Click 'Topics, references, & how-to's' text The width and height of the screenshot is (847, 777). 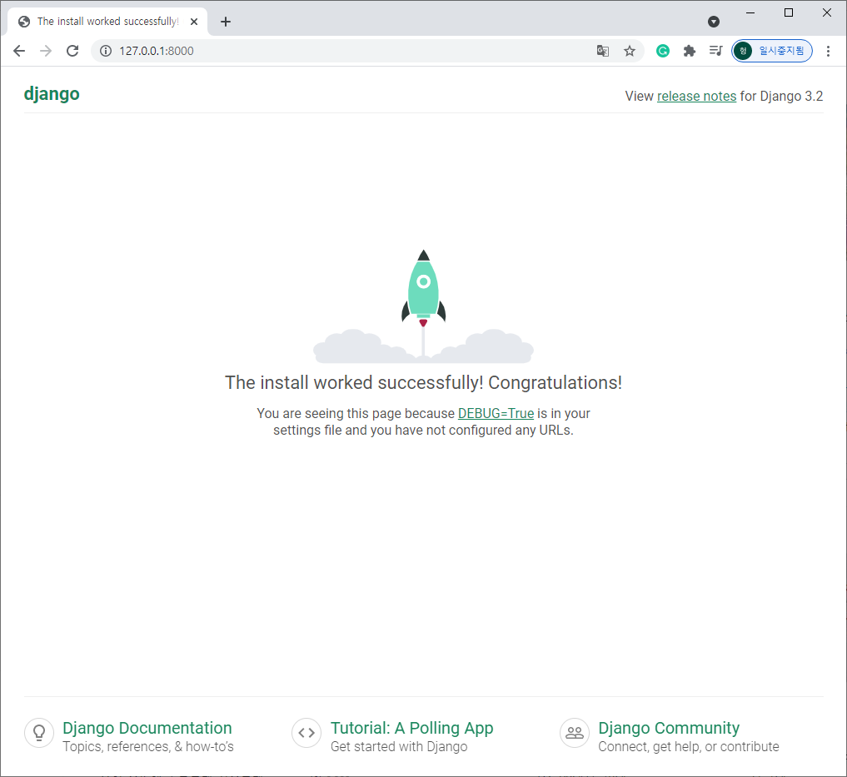pyautogui.click(x=148, y=747)
